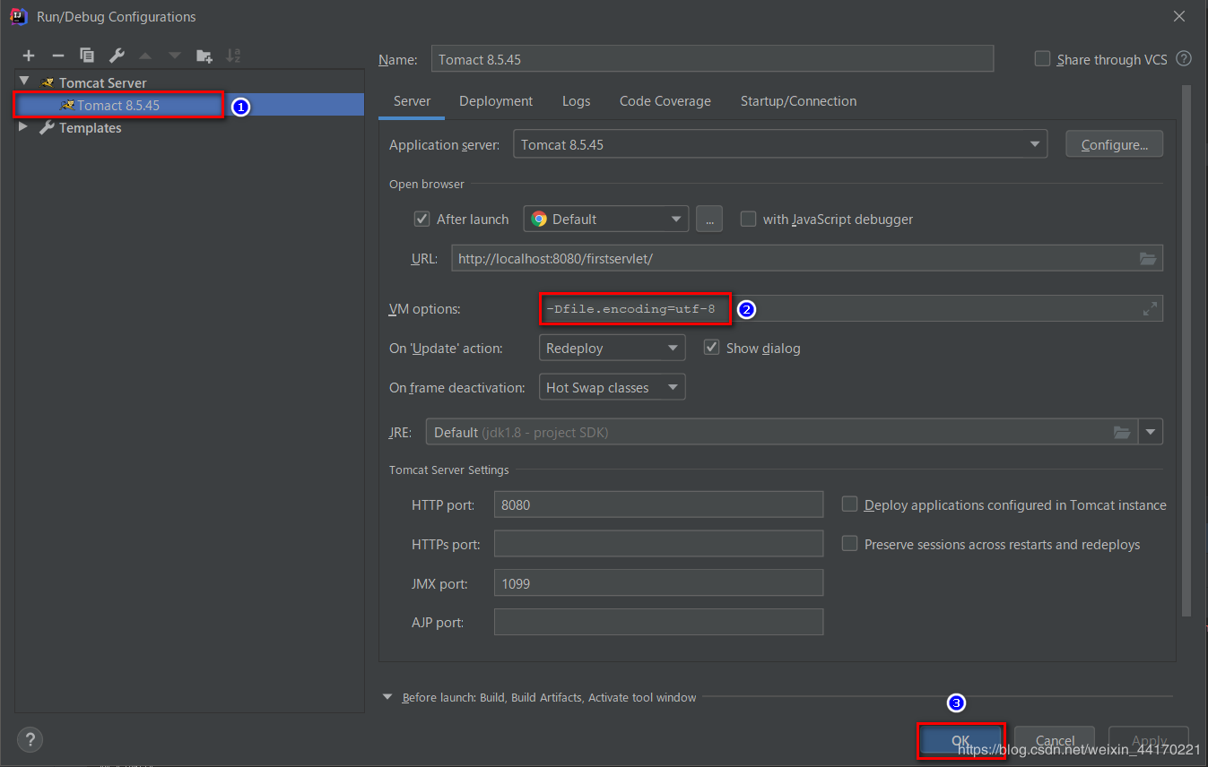Screen dimensions: 1208x767
Task: Expand the Templates tree node
Action: pyautogui.click(x=24, y=127)
